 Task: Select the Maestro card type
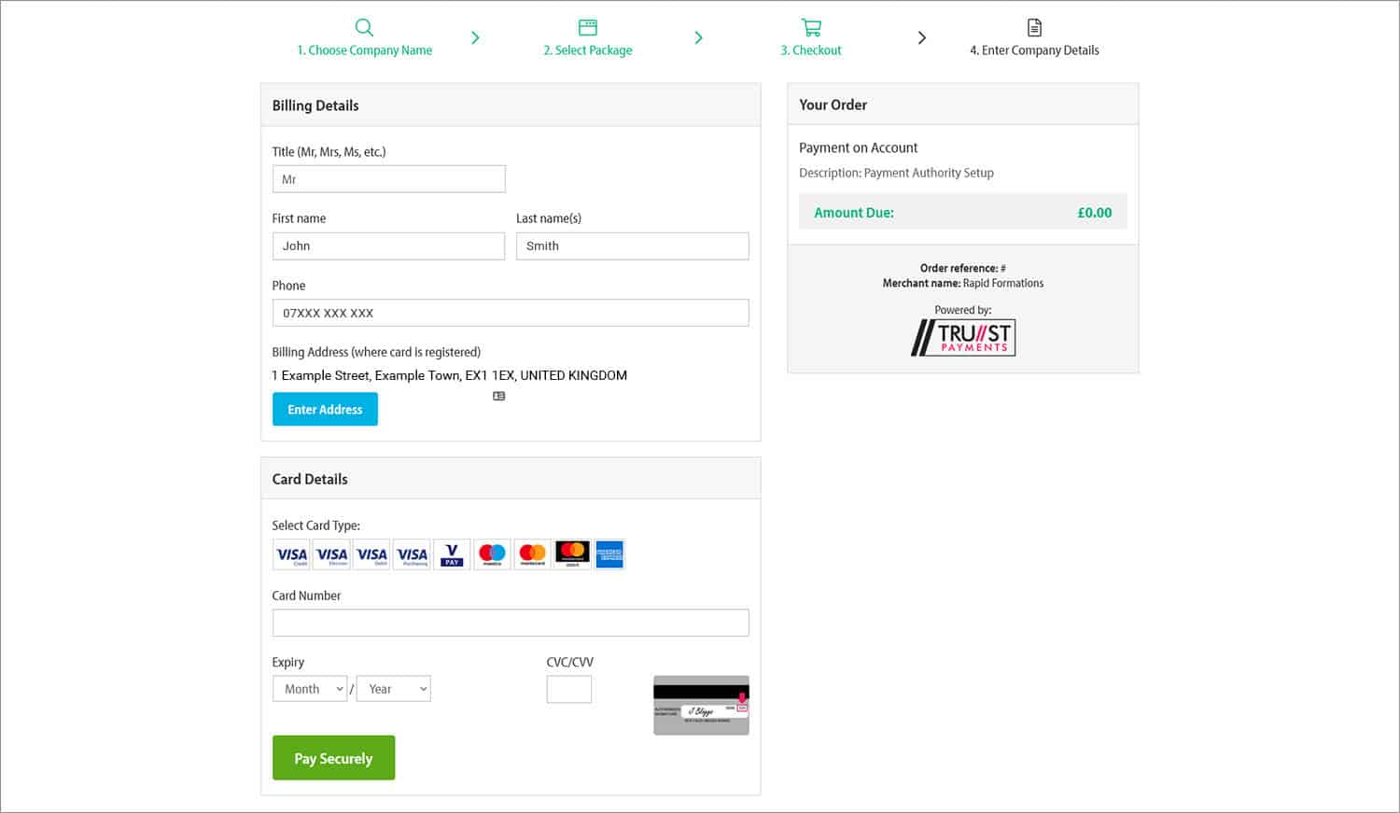(x=492, y=554)
